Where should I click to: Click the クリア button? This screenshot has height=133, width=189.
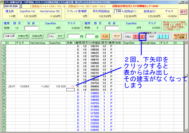point(117,36)
